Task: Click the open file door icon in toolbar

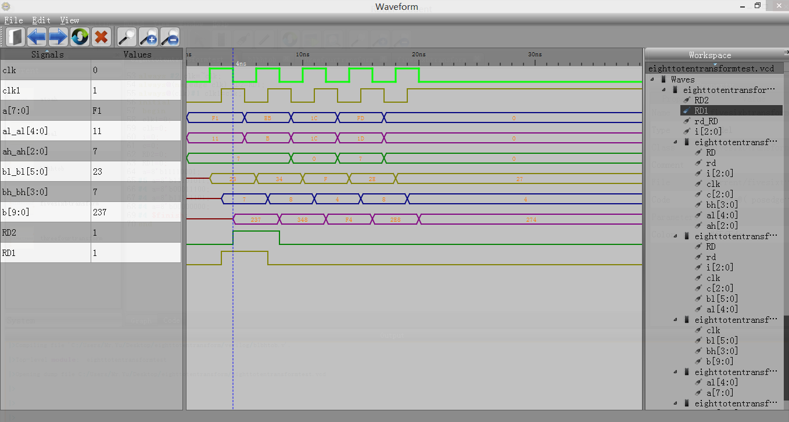Action: 16,37
